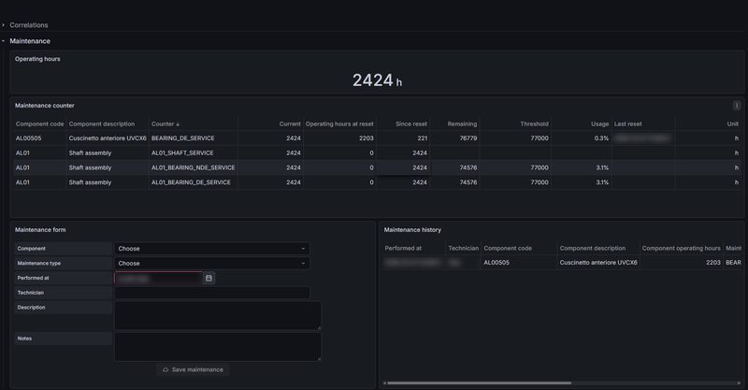Select the AL01_BEARING_DE_SERVICE counter cell
This screenshot has width=748, height=390.
point(191,182)
